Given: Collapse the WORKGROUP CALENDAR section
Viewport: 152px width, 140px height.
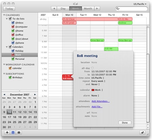Looking at the screenshot, I should click(4, 64).
